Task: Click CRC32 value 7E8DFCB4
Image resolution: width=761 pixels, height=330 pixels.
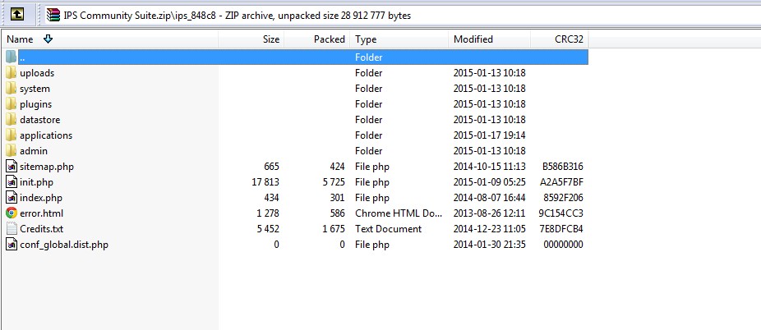Action: [x=561, y=229]
